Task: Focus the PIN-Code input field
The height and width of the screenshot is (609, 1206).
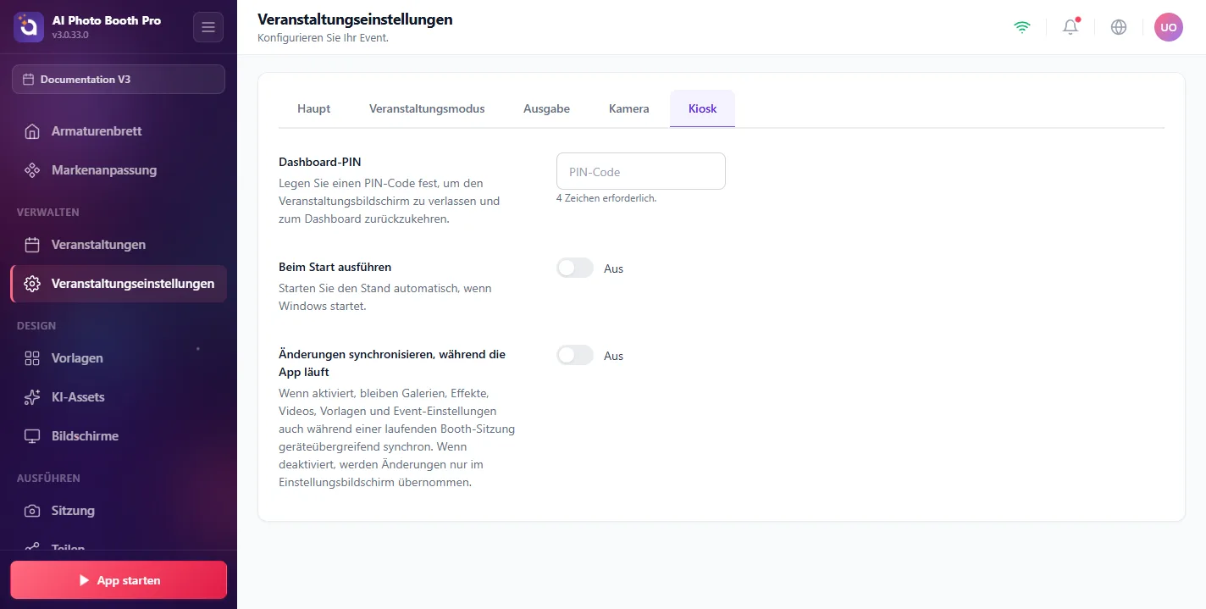Action: [641, 171]
